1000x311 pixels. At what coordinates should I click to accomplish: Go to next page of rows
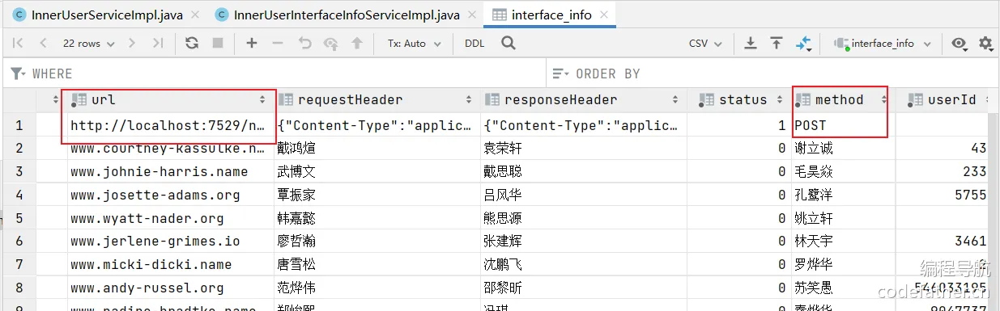133,44
